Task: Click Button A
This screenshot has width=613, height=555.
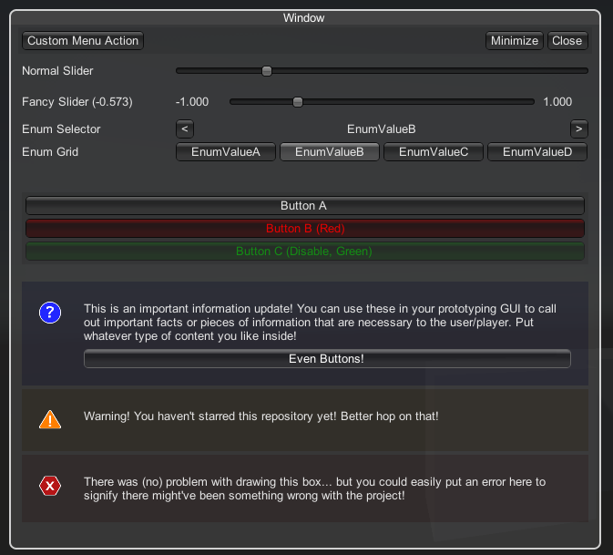Action: (x=305, y=206)
